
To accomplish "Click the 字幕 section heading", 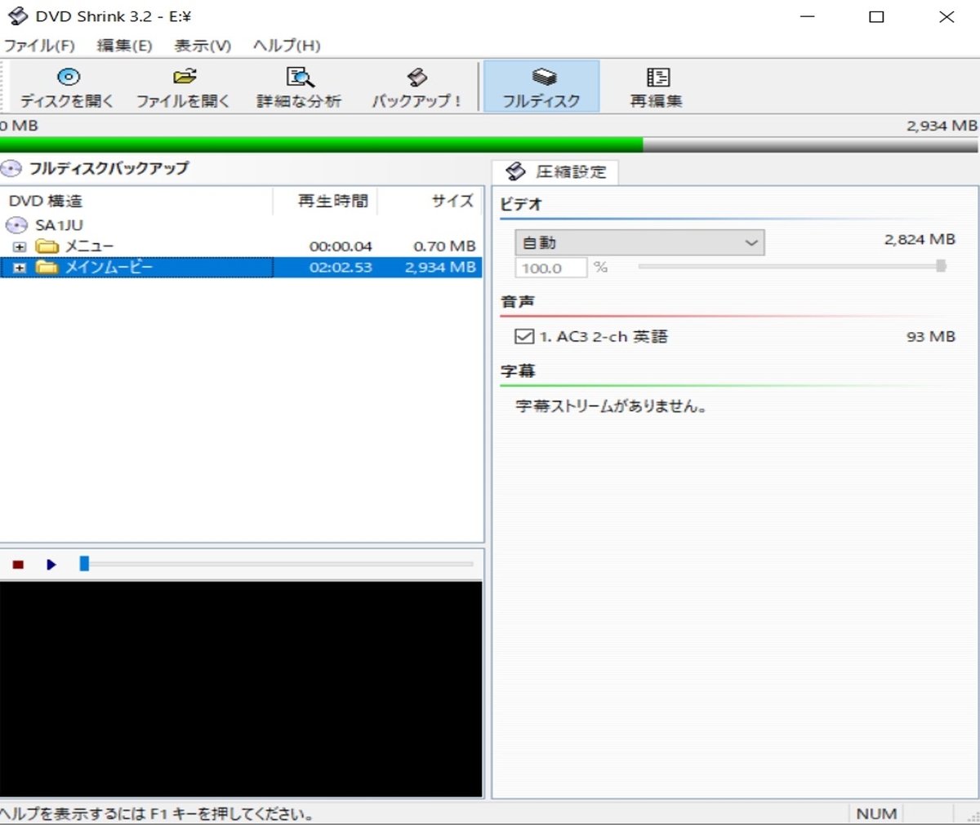I will (518, 371).
